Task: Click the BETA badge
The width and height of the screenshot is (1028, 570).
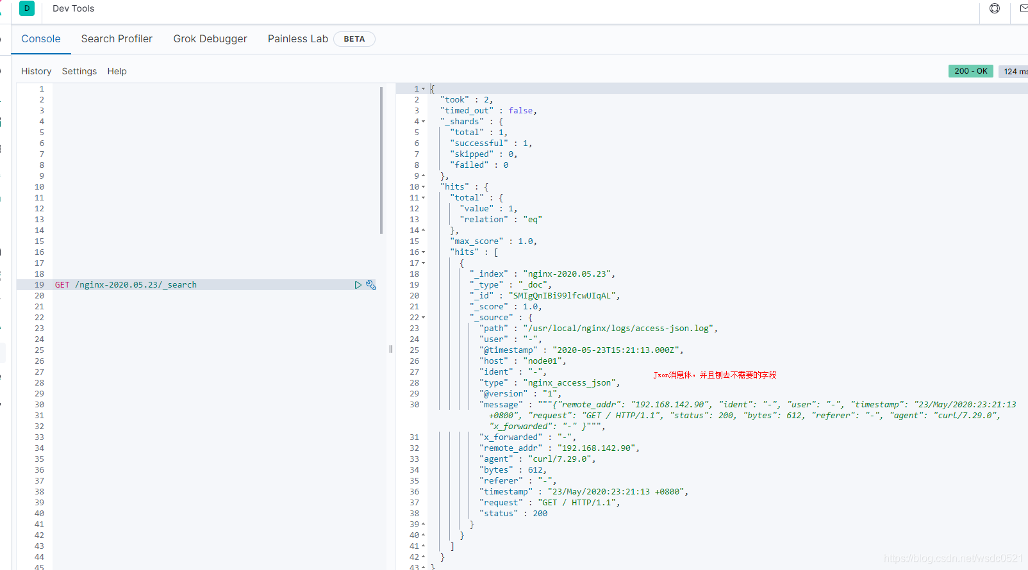Action: [x=354, y=39]
